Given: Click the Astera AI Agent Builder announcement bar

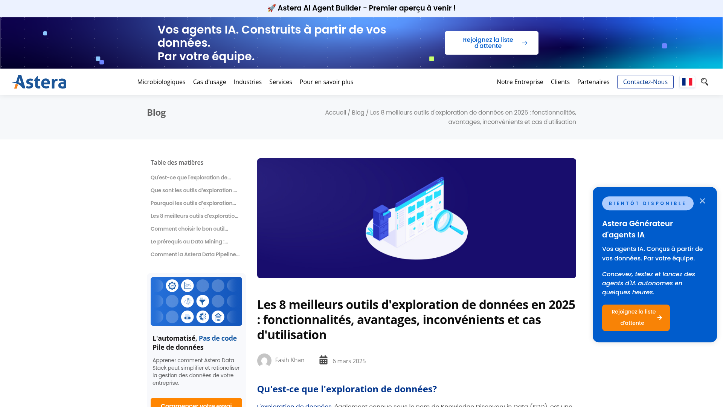Looking at the screenshot, I should point(361,8).
